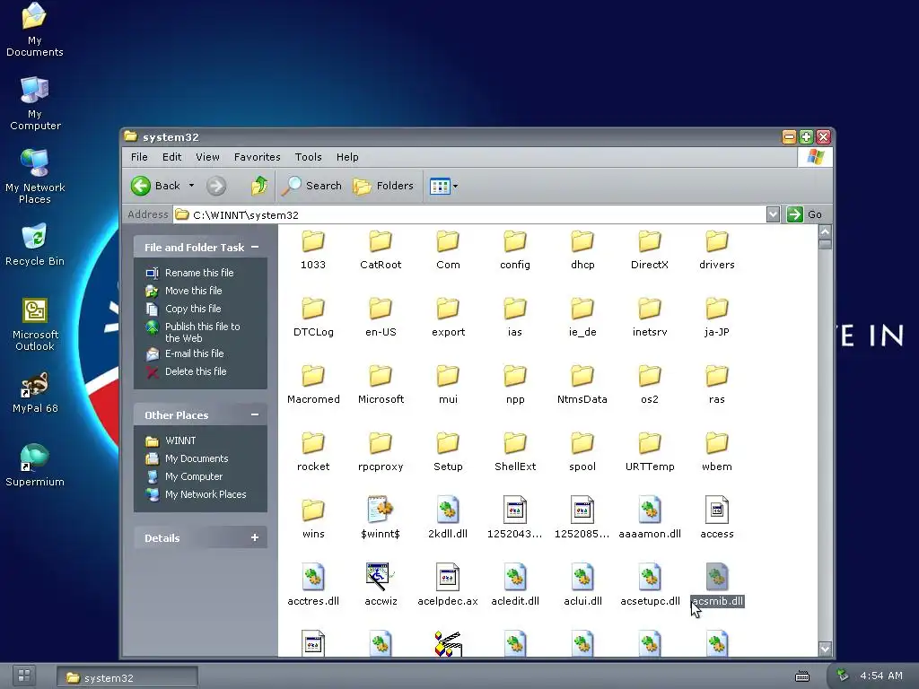
Task: Click the taskbar clock showing 4:54 AM
Action: pos(881,676)
